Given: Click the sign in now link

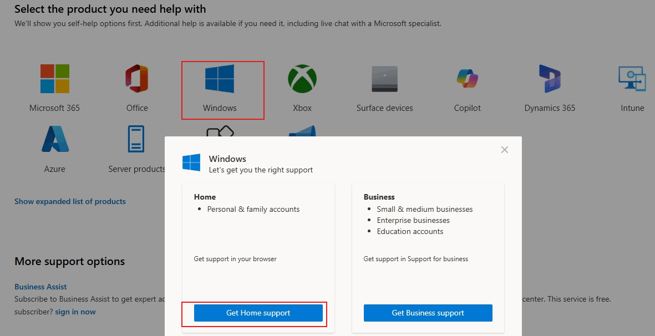Looking at the screenshot, I should pyautogui.click(x=75, y=311).
